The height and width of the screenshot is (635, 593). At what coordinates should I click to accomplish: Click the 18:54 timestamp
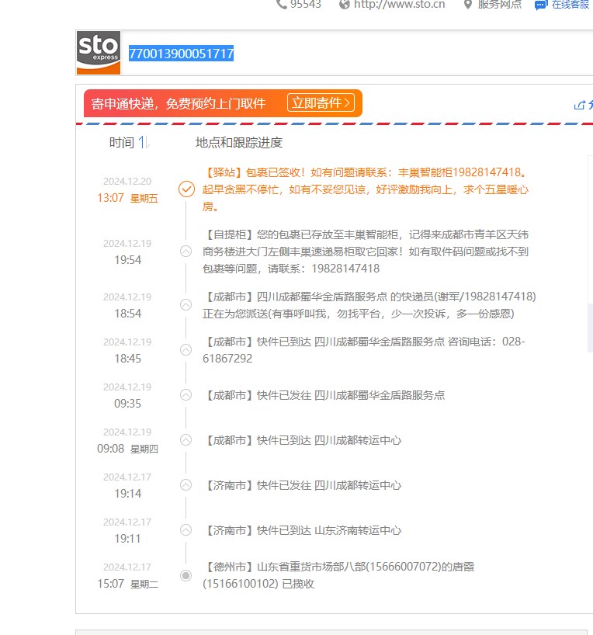click(x=127, y=314)
